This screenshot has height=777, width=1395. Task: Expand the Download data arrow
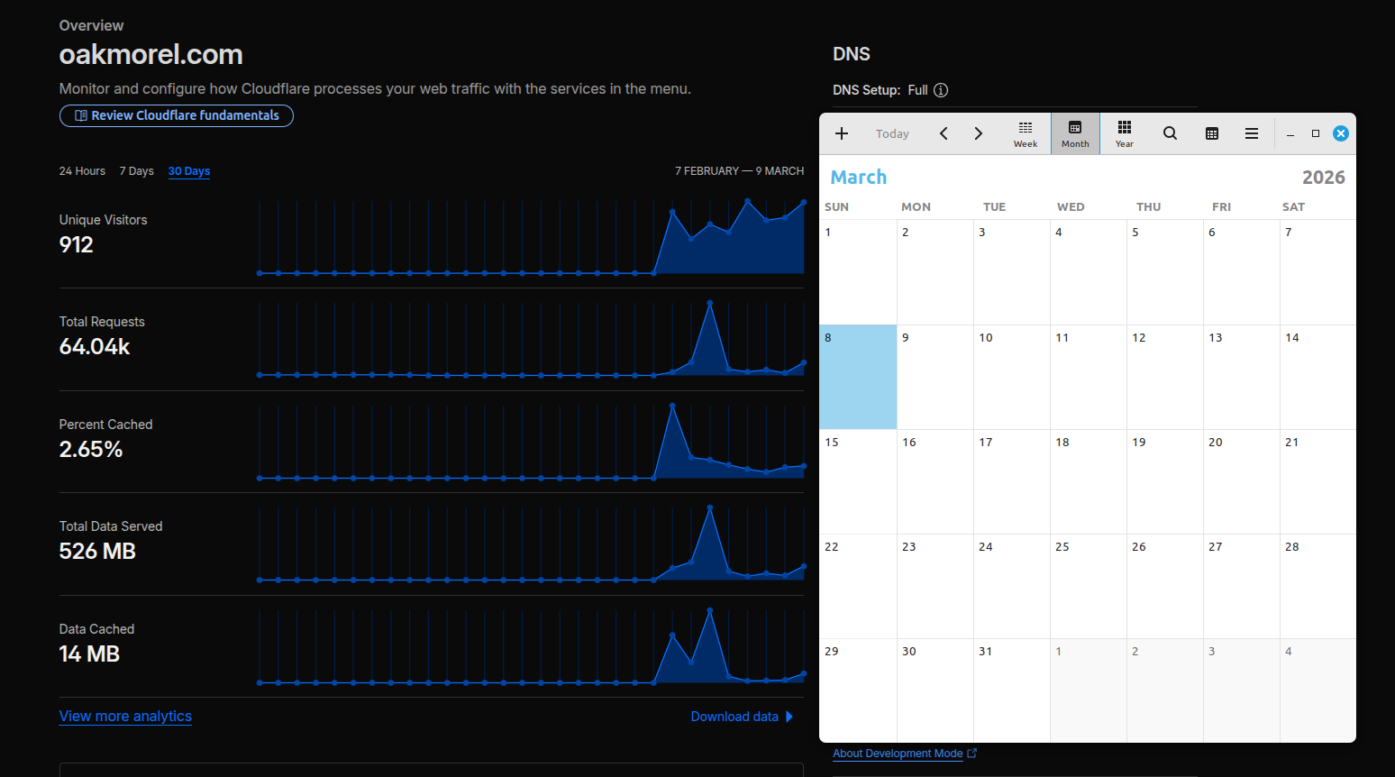click(x=789, y=717)
